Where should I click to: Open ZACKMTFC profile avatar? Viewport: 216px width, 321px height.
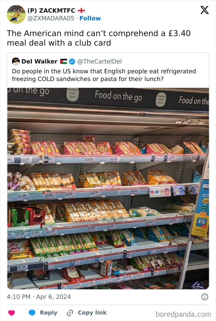pyautogui.click(x=16, y=14)
